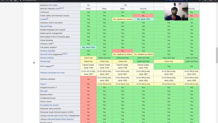Select the 'Enterprise data protection' row label

(50, 109)
